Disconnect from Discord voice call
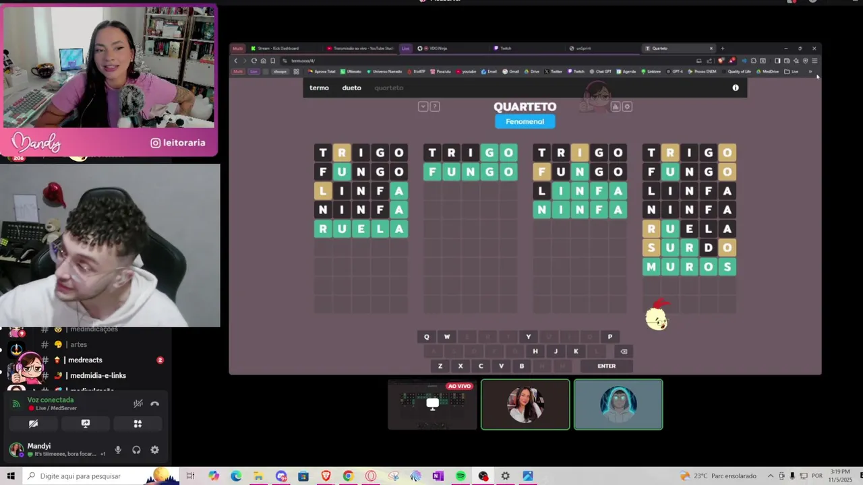863x485 pixels. point(154,403)
